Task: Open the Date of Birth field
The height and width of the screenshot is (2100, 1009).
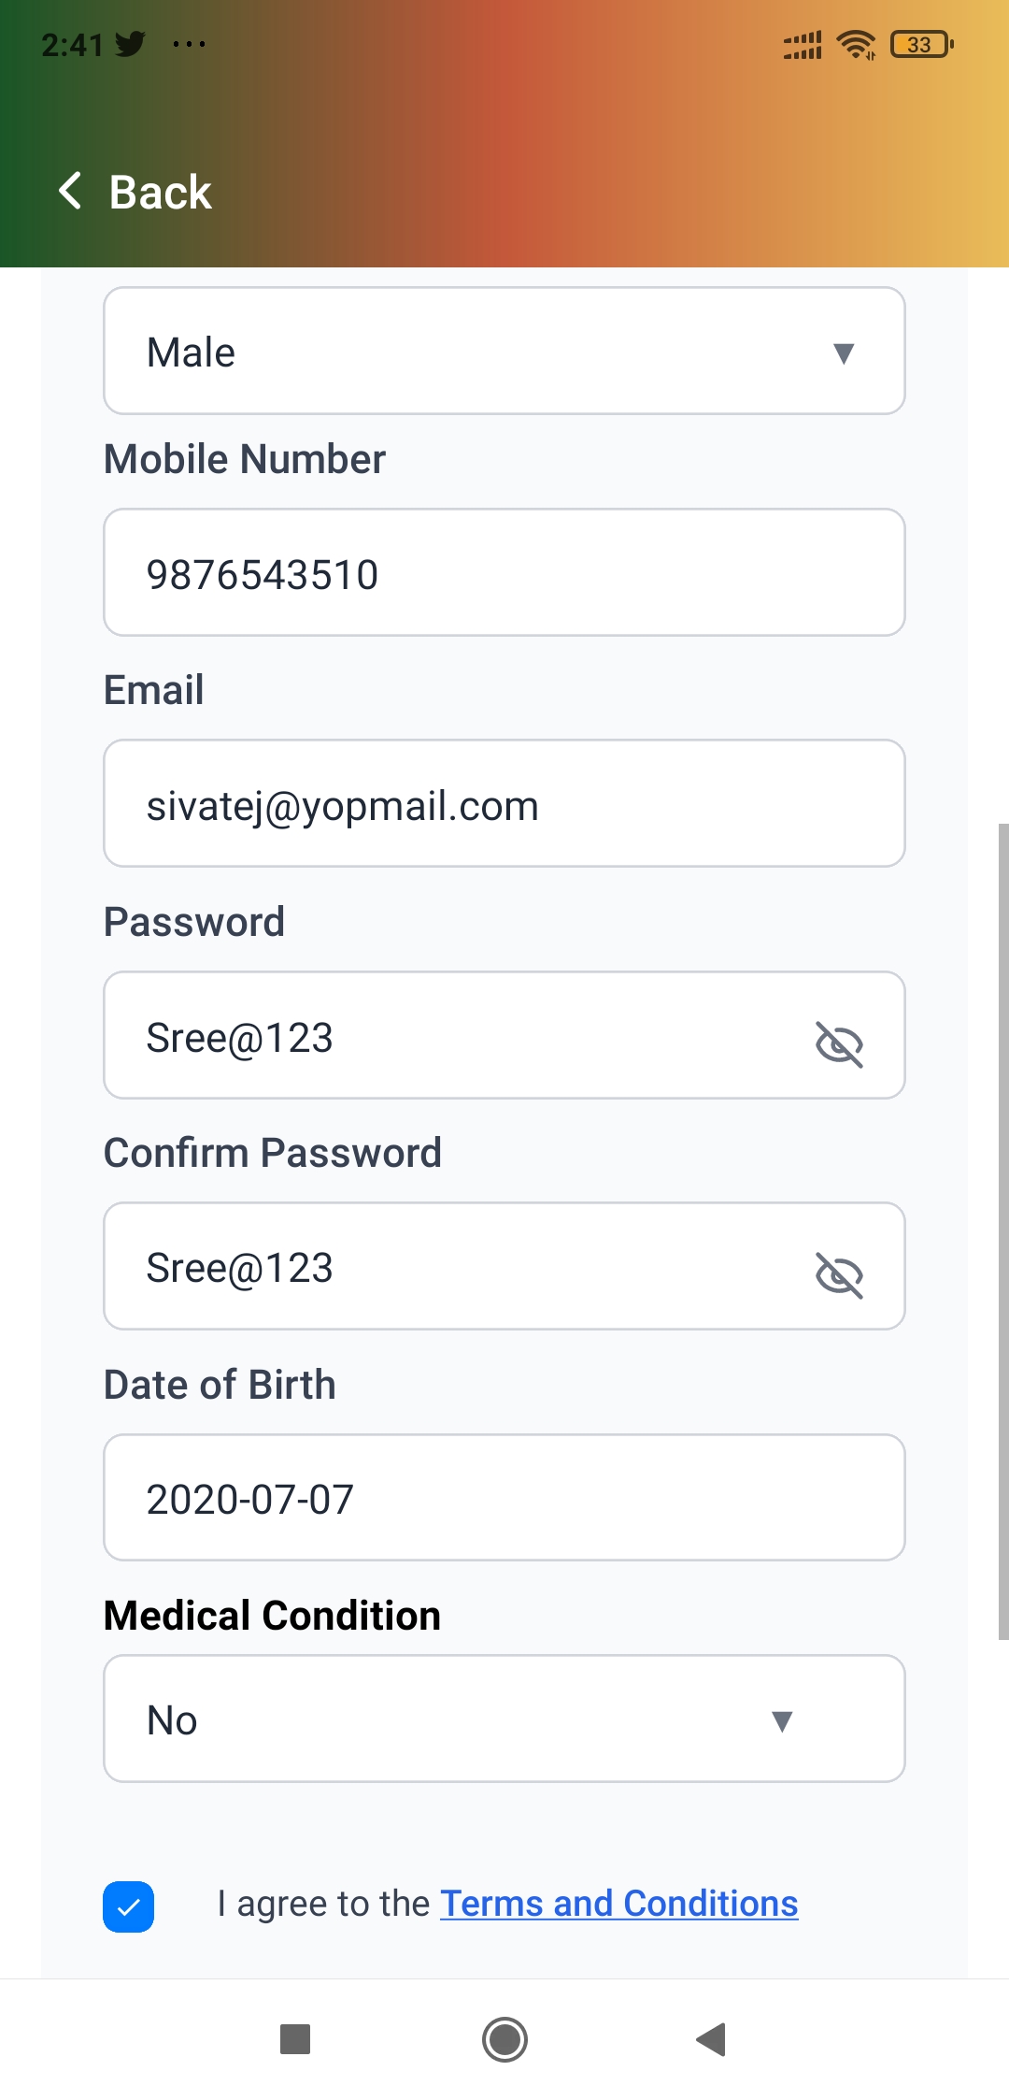Action: coord(504,1498)
